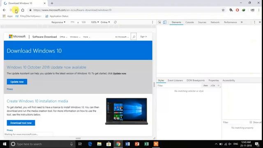Bookmark this page with the star icon
The height and width of the screenshot is (148, 263).
[x=223, y=10]
